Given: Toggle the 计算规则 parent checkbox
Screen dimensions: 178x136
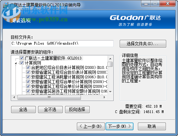Looking at the screenshot, I should pos(22,63).
